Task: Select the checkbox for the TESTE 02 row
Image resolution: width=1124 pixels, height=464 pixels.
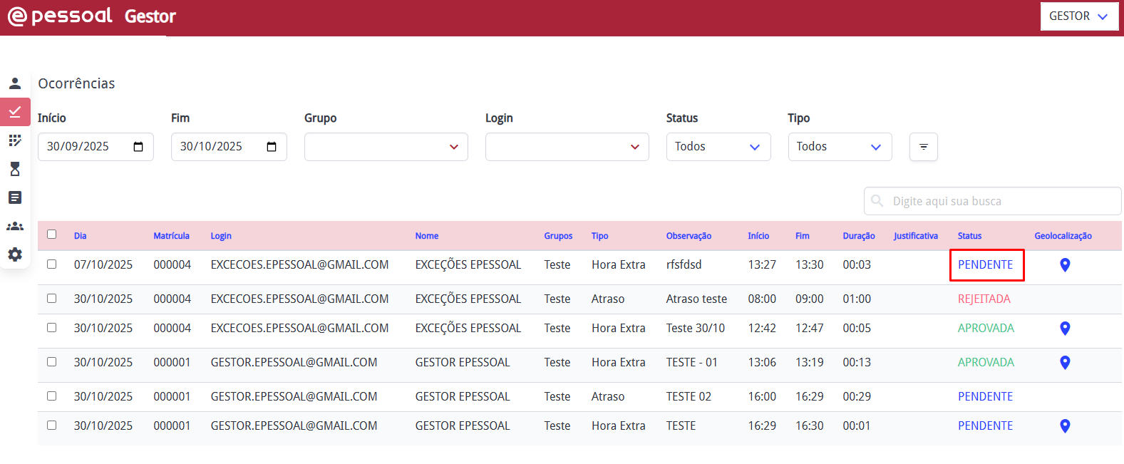Action: point(51,396)
